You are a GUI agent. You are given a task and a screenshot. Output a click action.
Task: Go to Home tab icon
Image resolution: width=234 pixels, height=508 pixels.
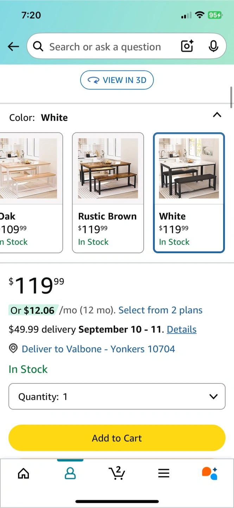(24, 473)
